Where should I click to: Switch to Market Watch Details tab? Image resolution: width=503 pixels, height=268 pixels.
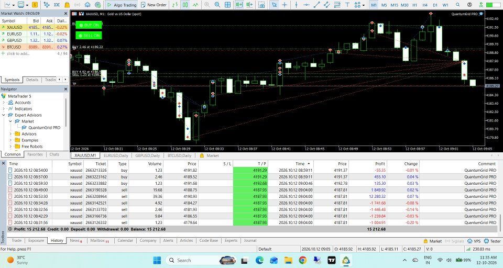32,80
